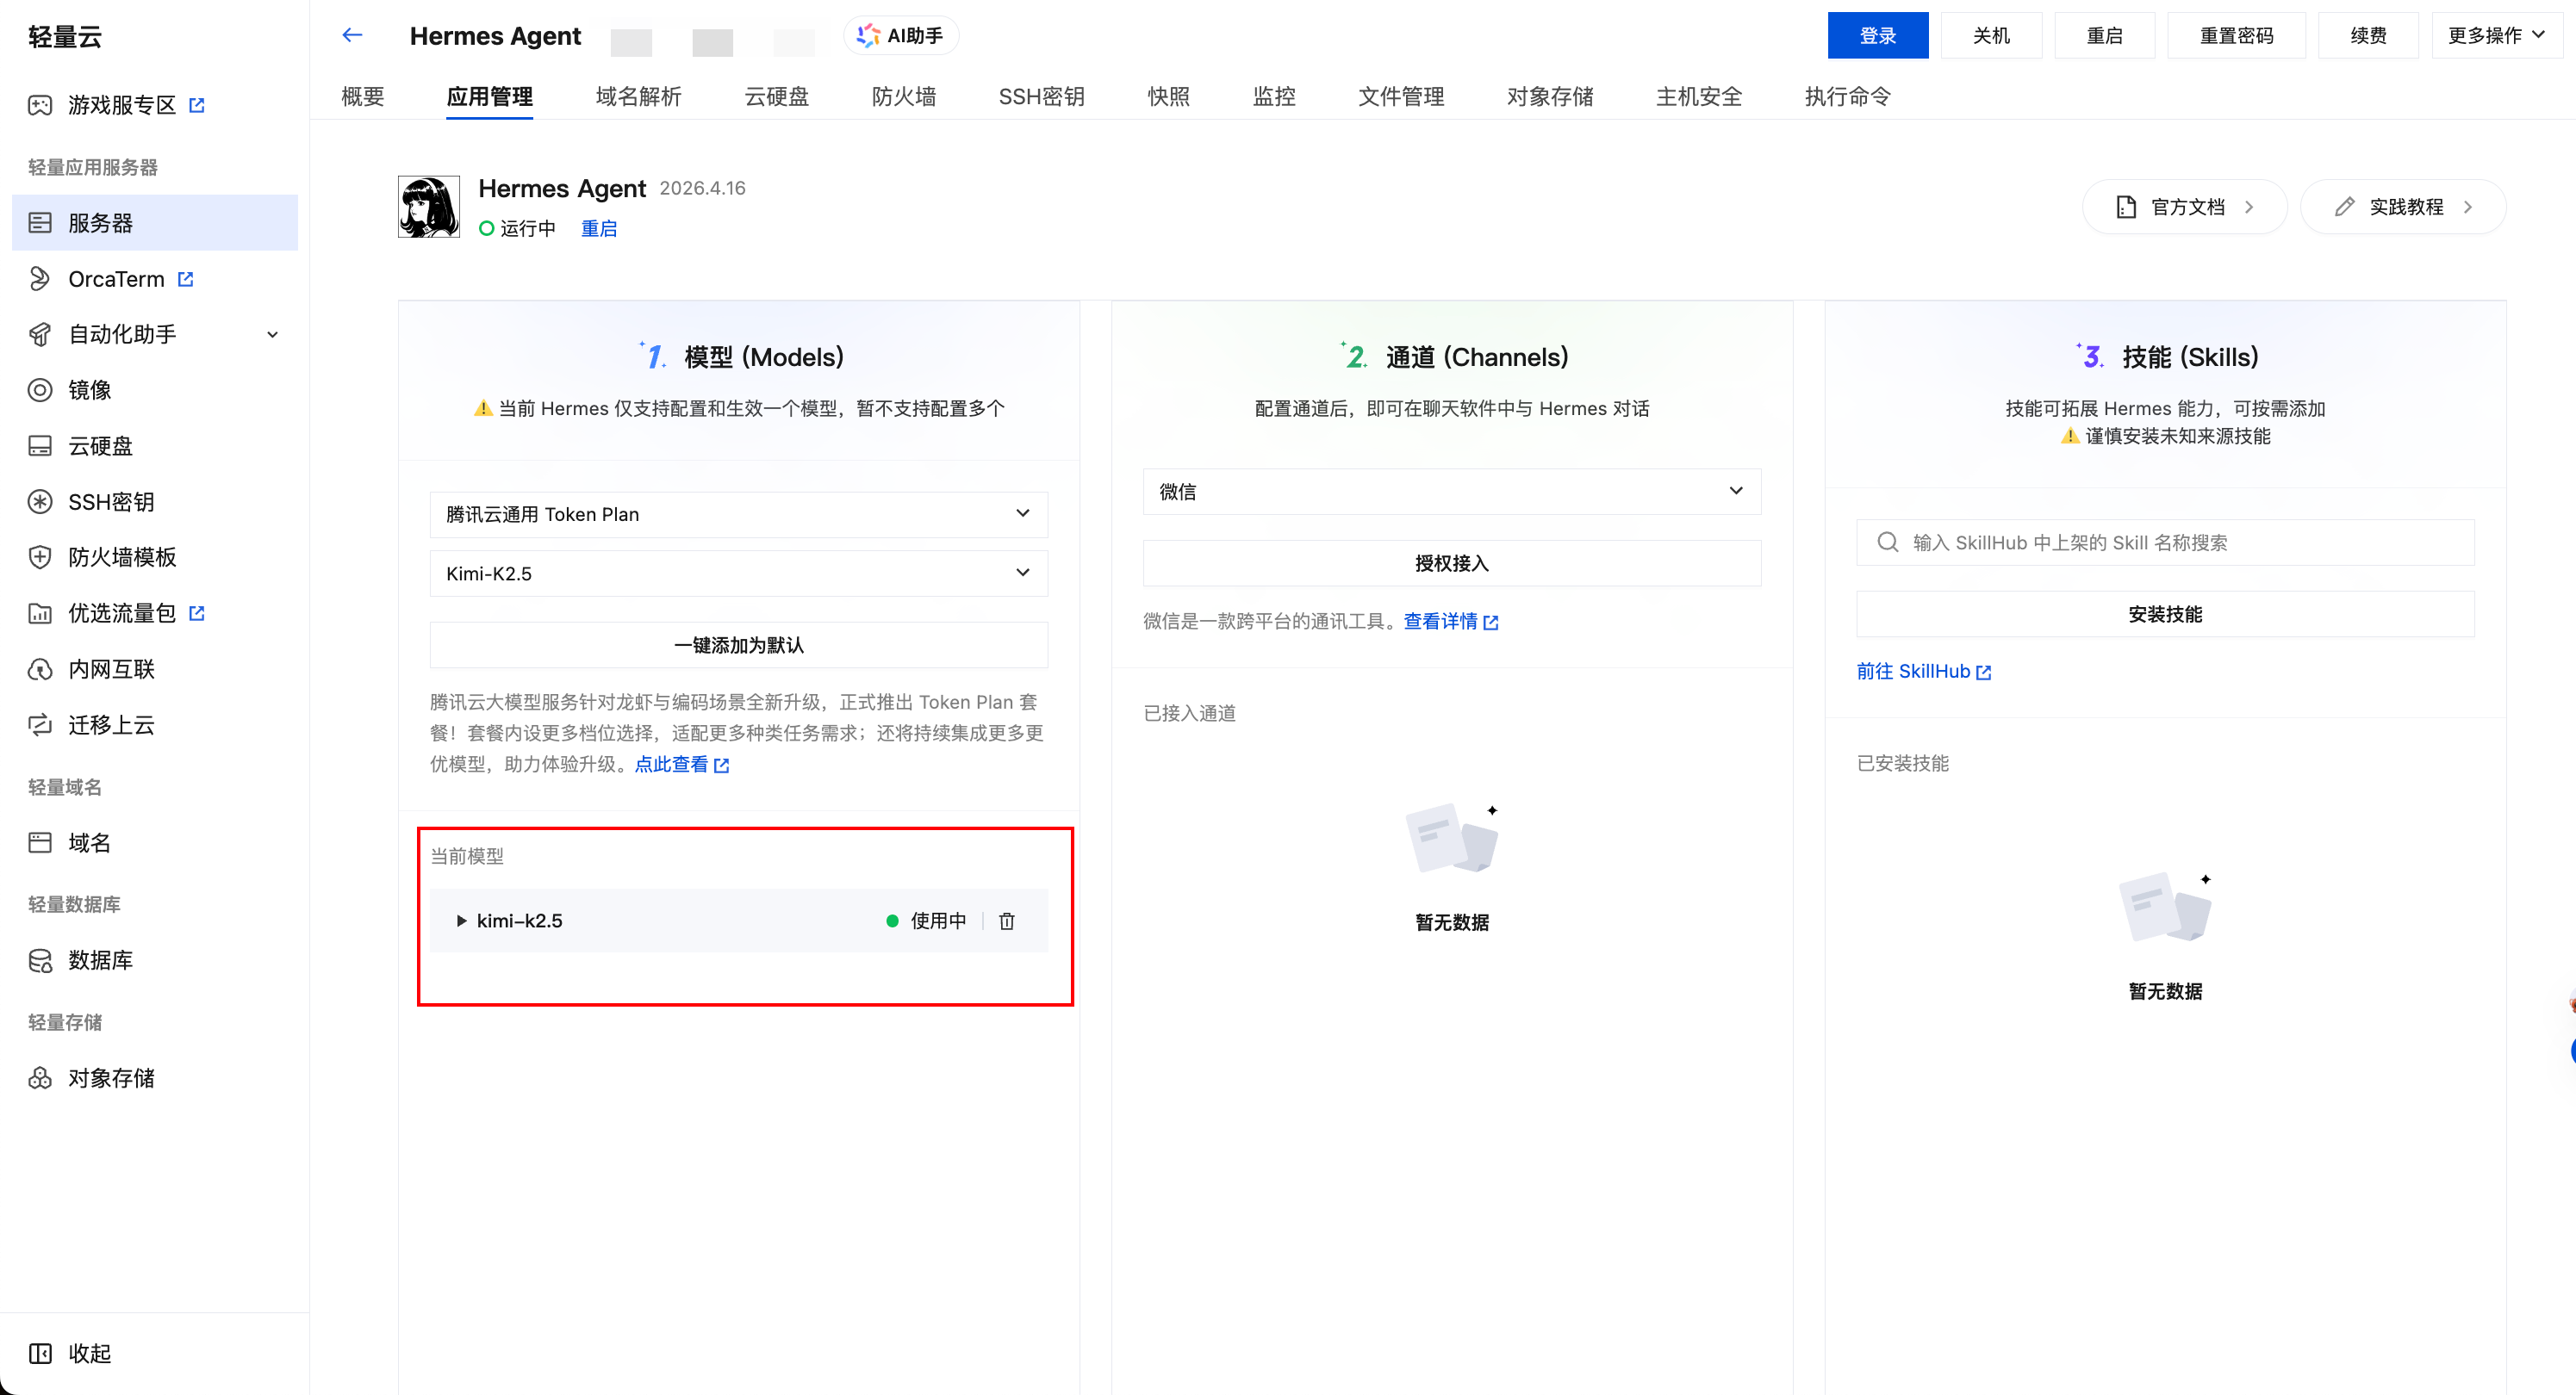Open the 前往 SkillHub link
This screenshot has height=1395, width=2576.
pos(1924,672)
